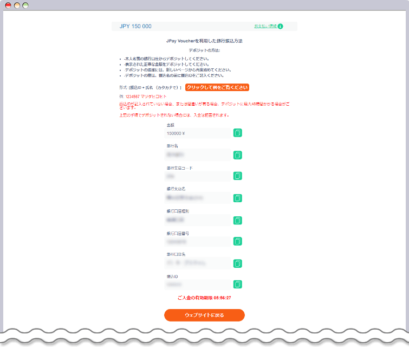The height and width of the screenshot is (347, 409).
Task: Click the デポジットの方法 subheading
Action: tap(204, 50)
